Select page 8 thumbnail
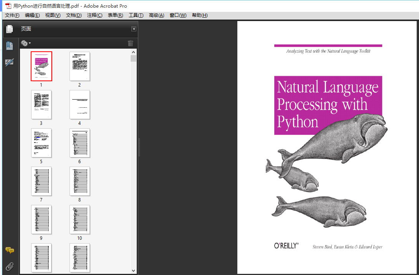The width and height of the screenshot is (419, 275). coord(79,181)
